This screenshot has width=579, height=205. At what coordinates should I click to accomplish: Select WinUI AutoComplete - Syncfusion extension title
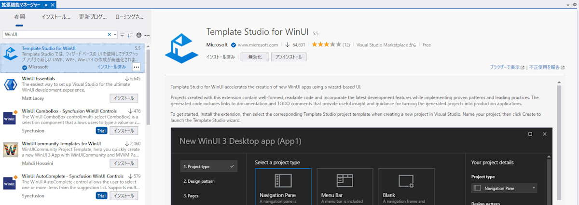click(x=72, y=176)
